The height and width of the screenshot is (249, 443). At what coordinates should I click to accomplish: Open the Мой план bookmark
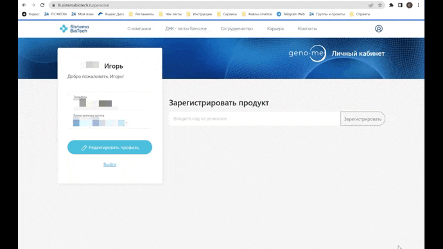pyautogui.click(x=82, y=14)
